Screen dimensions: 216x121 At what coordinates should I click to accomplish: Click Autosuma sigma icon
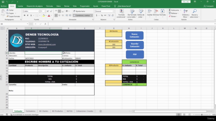(170, 10)
